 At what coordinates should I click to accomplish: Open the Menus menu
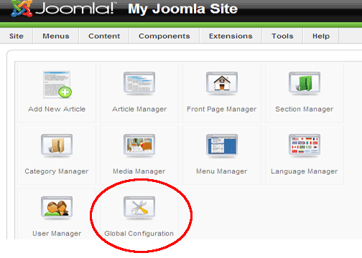56,36
